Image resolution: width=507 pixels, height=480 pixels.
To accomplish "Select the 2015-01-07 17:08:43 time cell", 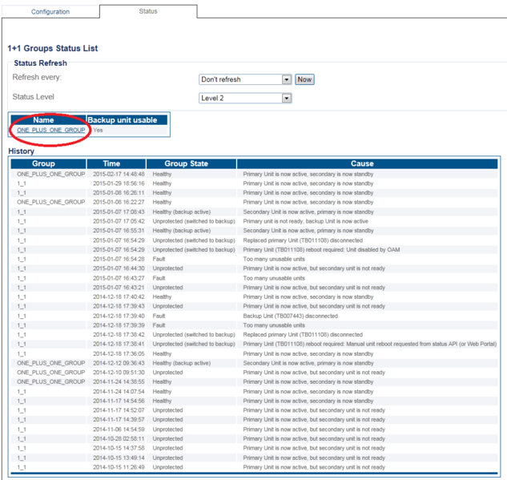I will click(x=119, y=212).
